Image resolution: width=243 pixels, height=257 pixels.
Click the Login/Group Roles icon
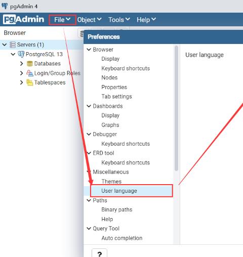(x=30, y=73)
